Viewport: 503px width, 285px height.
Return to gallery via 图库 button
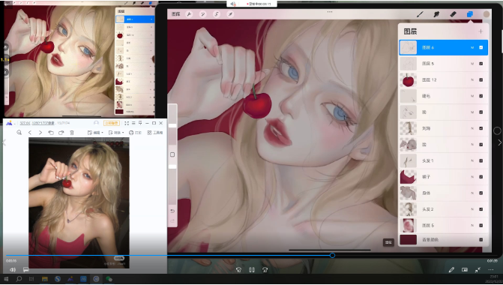176,14
